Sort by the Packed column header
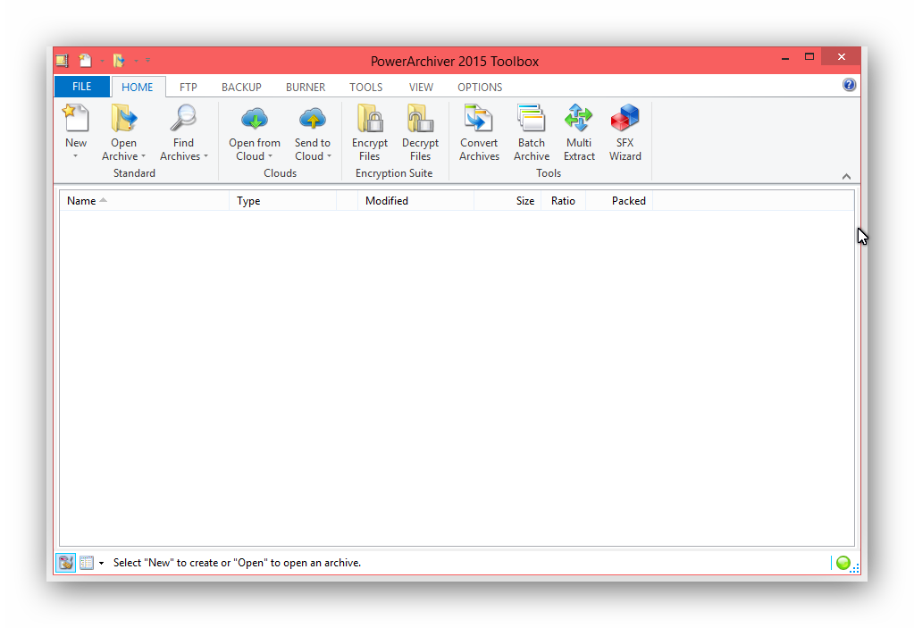Viewport: 914px width, 628px height. [619, 201]
